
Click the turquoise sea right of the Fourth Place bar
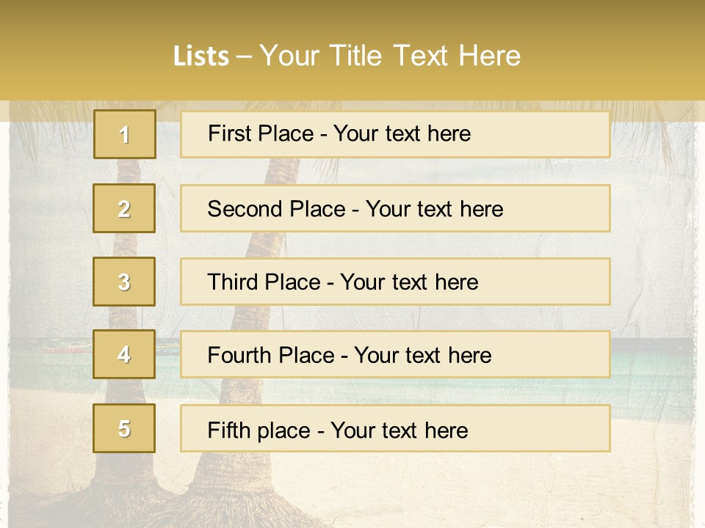(650, 359)
